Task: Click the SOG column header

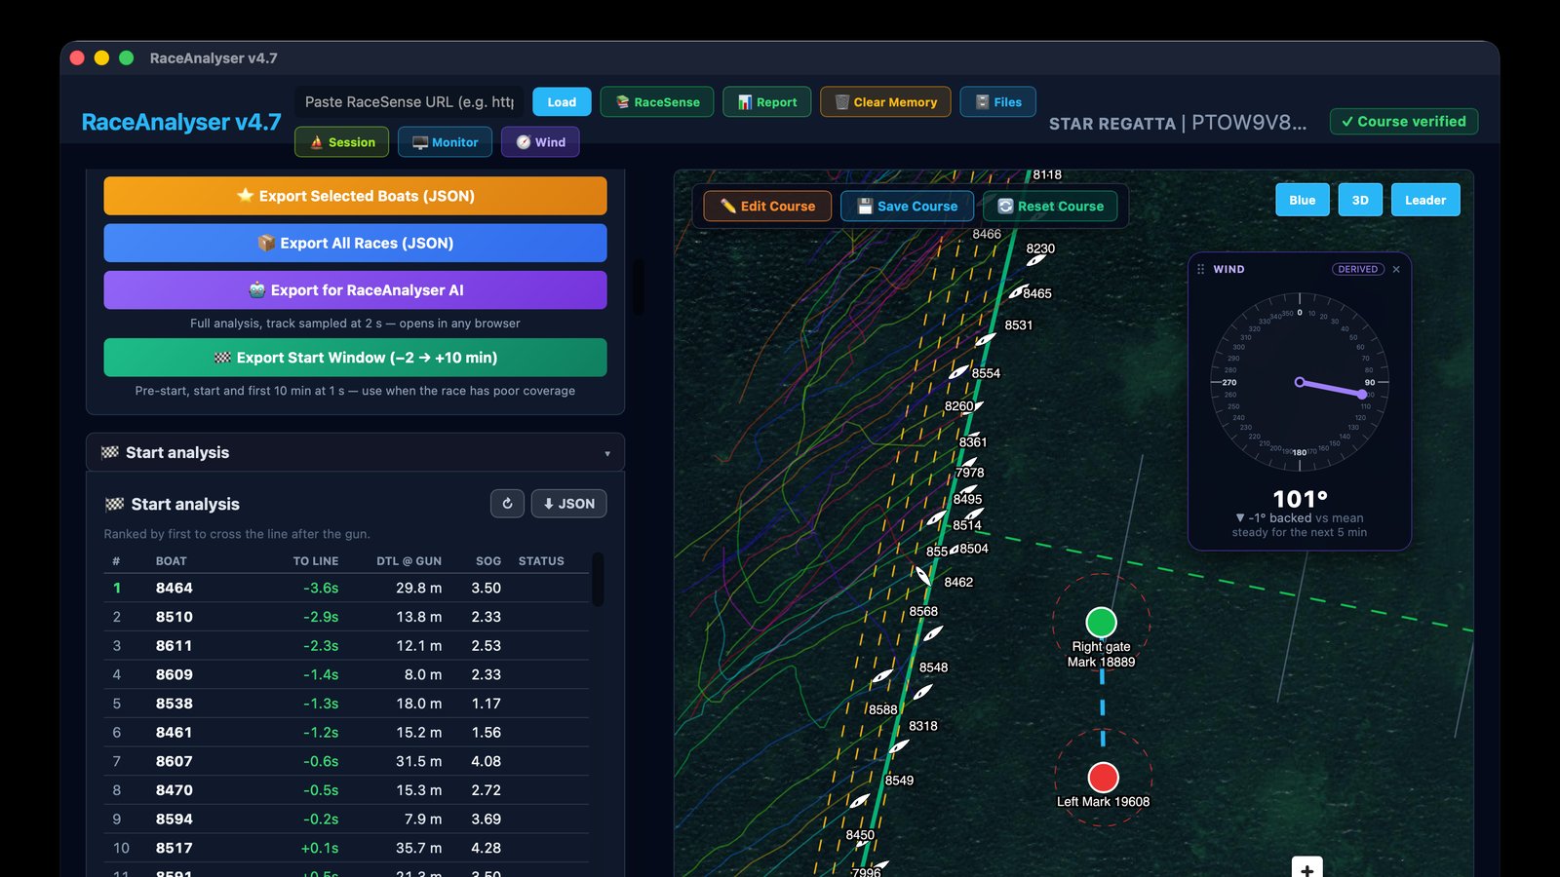Action: click(488, 561)
